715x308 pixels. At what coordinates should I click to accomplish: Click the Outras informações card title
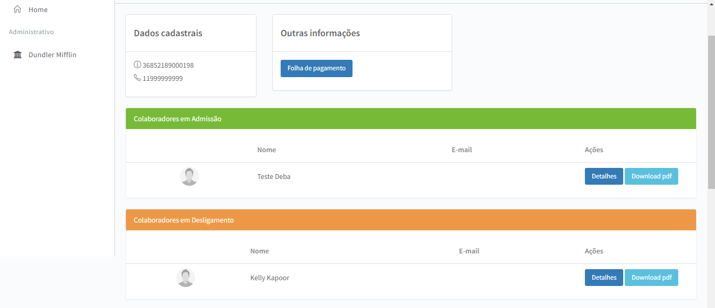pyautogui.click(x=320, y=33)
